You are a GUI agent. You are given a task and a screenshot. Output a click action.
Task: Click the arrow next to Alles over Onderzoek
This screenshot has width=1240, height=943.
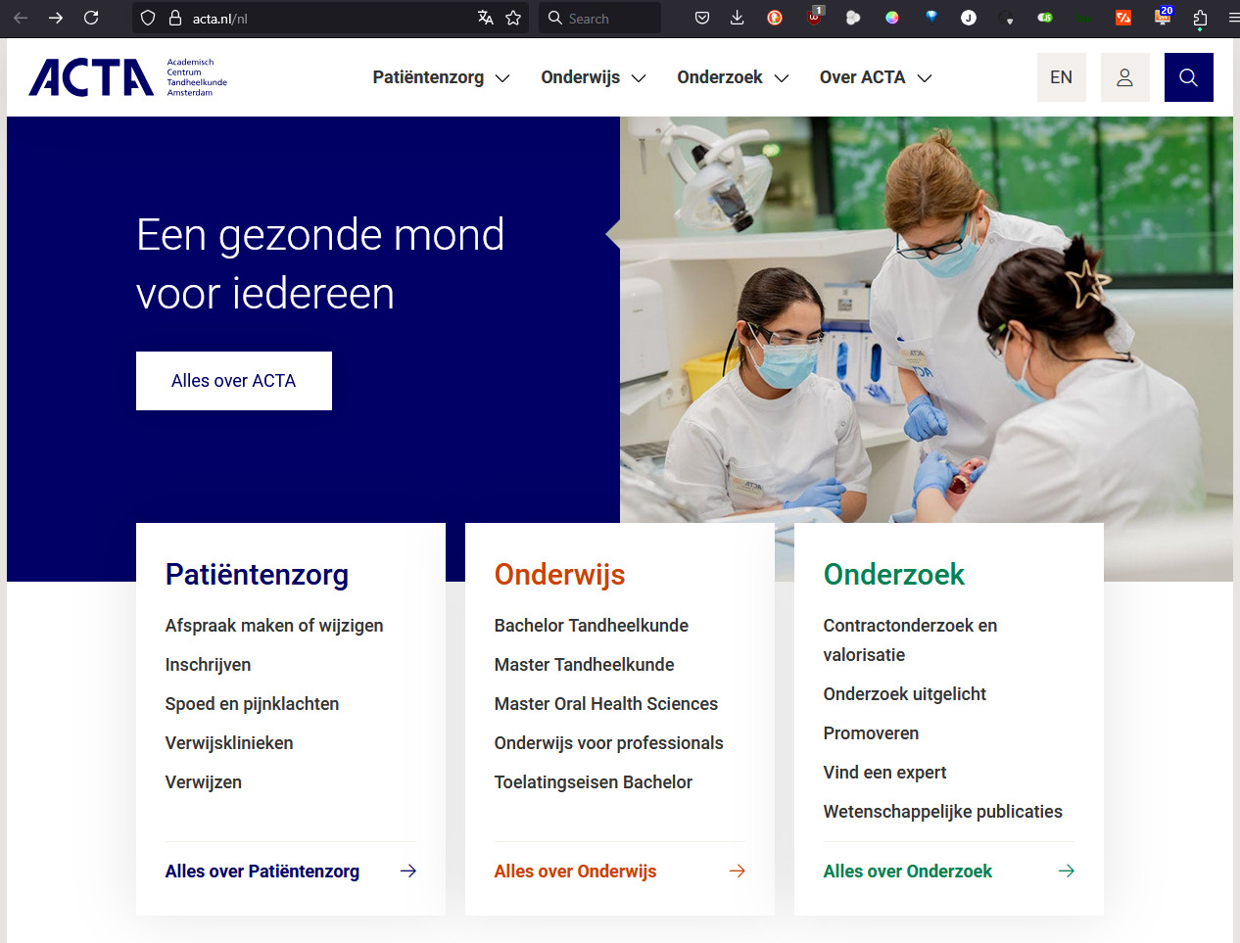pos(1067,871)
